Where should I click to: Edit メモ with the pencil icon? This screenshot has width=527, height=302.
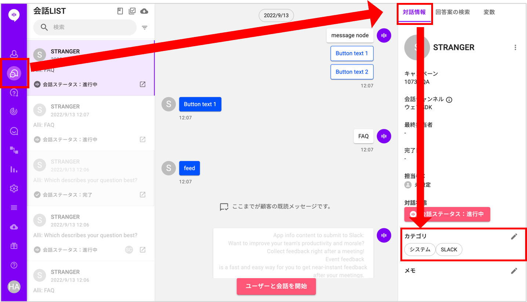tap(514, 271)
